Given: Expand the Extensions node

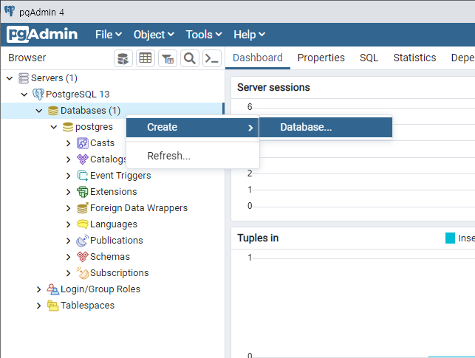Looking at the screenshot, I should (69, 192).
